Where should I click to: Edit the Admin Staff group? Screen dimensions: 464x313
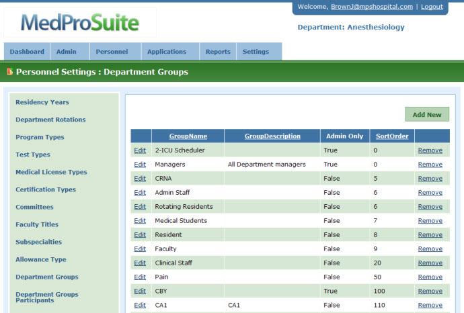click(x=140, y=192)
